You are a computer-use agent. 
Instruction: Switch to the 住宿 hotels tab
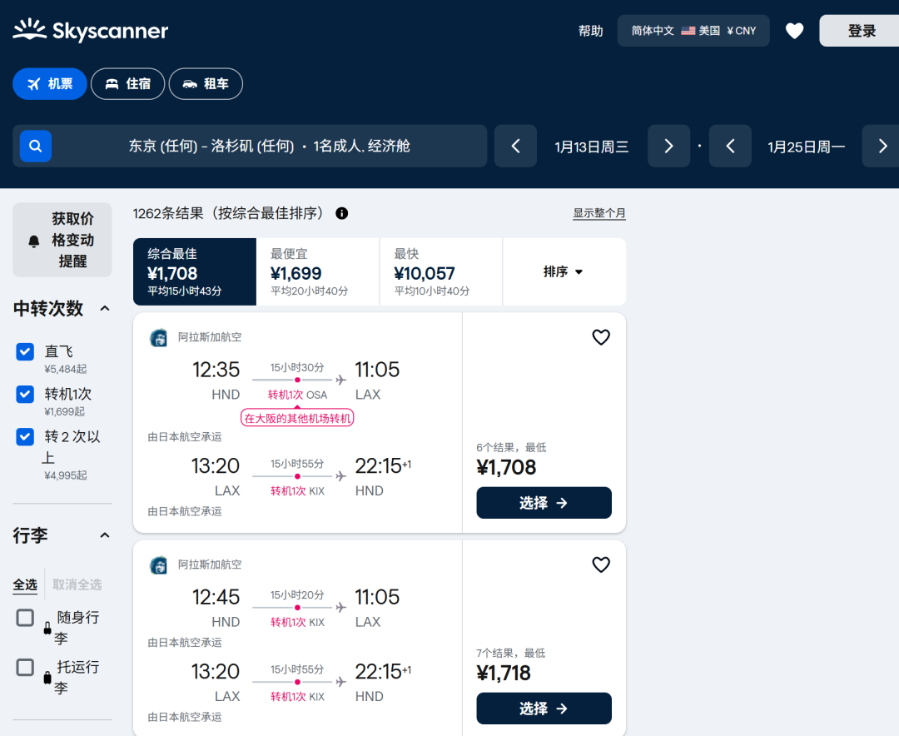(x=128, y=84)
